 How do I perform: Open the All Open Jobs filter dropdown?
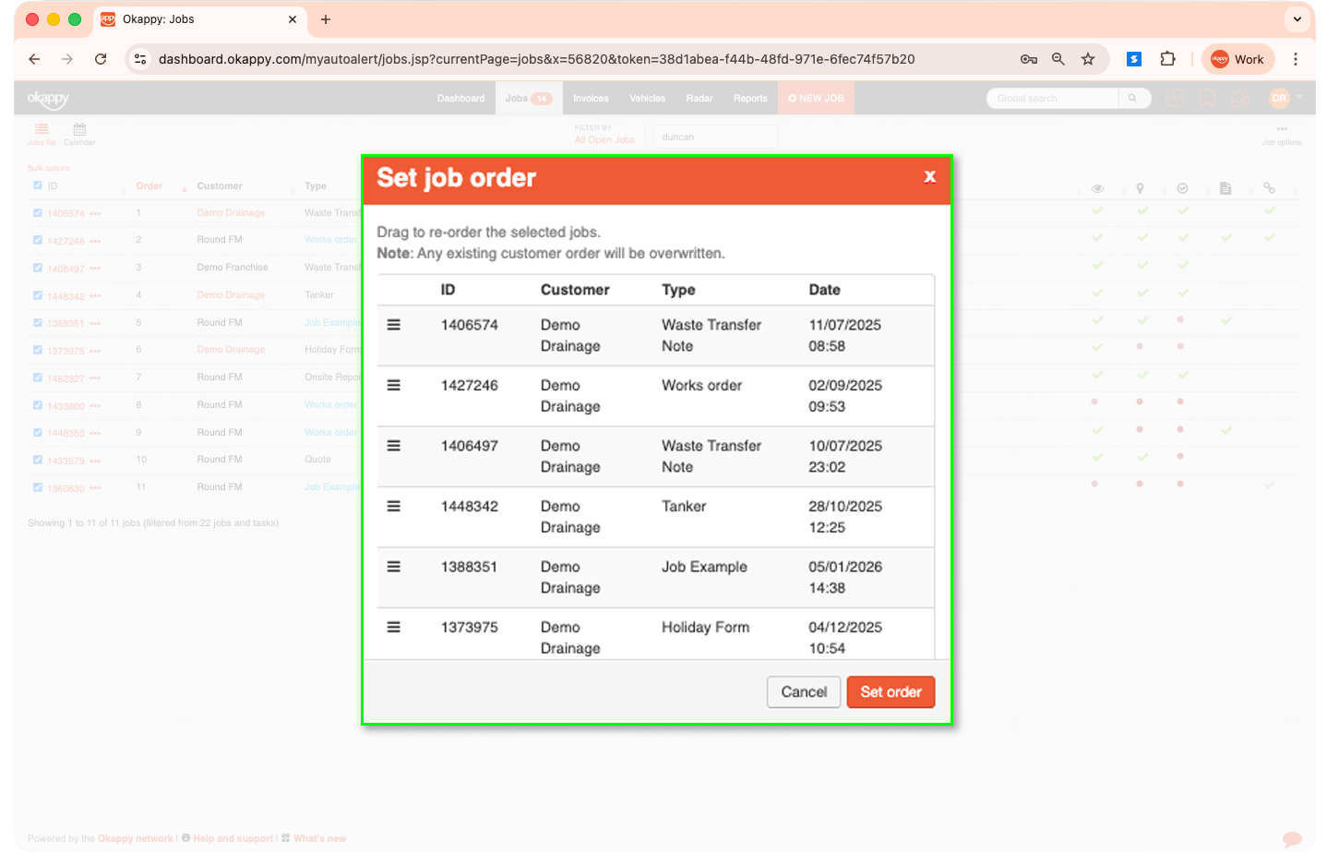(604, 139)
